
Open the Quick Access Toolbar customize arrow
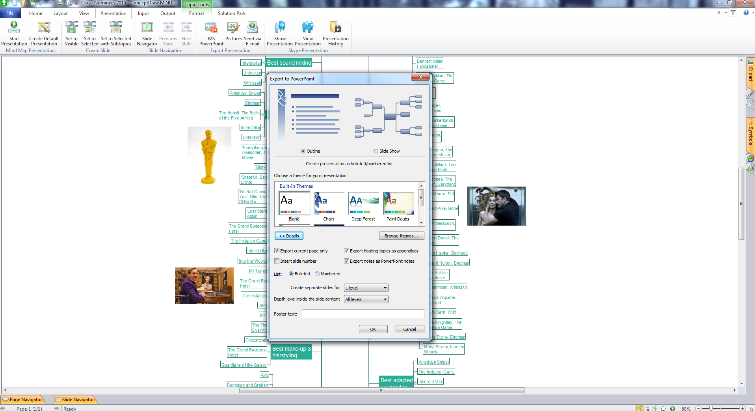click(x=76, y=3)
